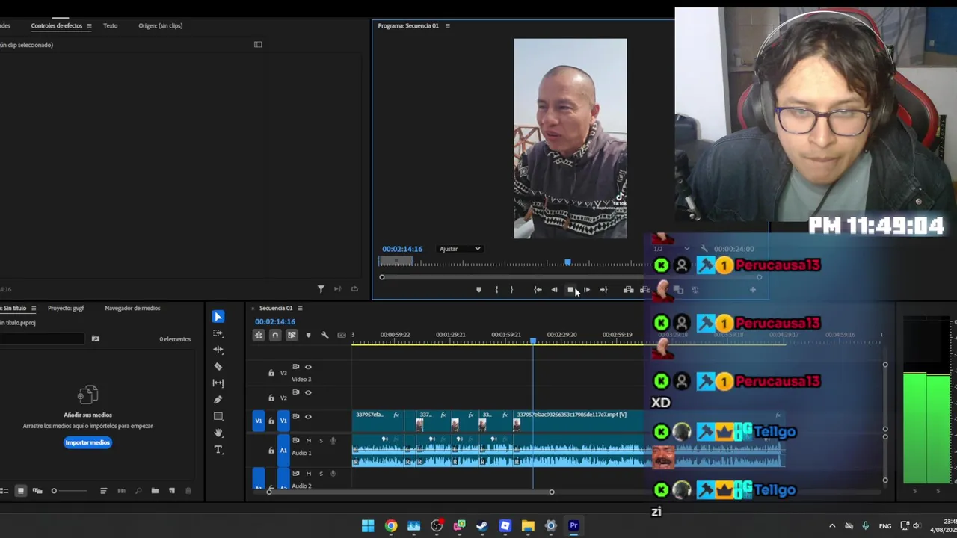The image size is (957, 538).
Task: Toggle timeline snapping magnet
Action: (275, 335)
